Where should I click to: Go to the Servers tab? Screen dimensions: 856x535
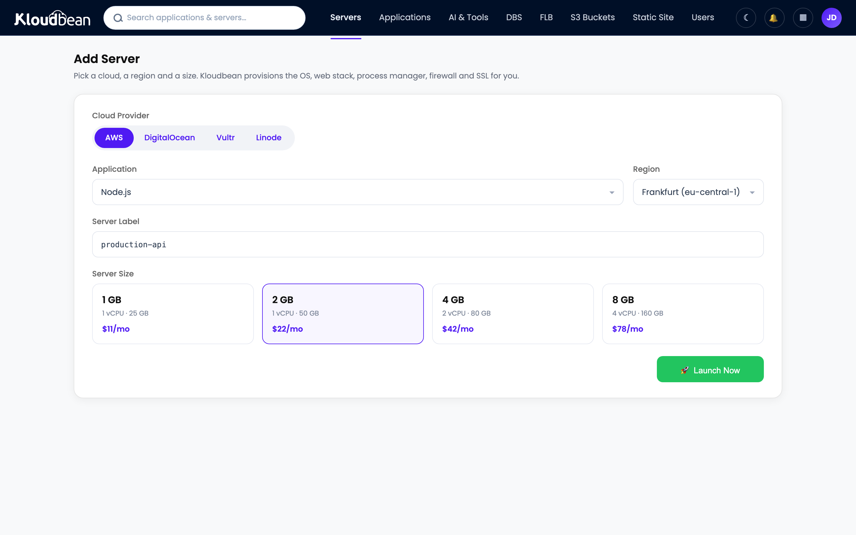346,18
